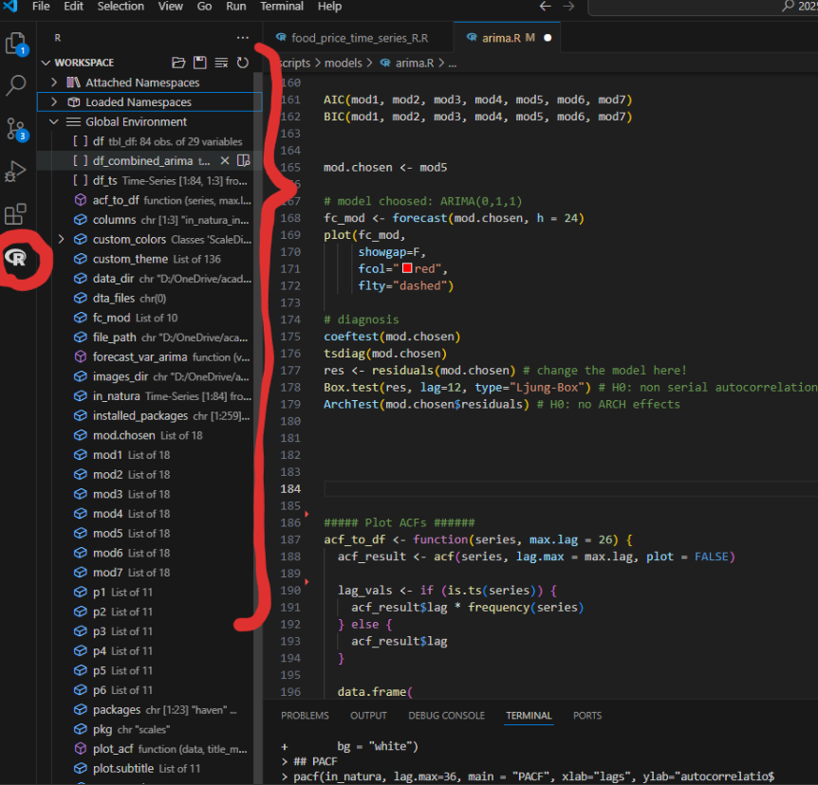
Task: Open the Selection menu
Action: (121, 7)
